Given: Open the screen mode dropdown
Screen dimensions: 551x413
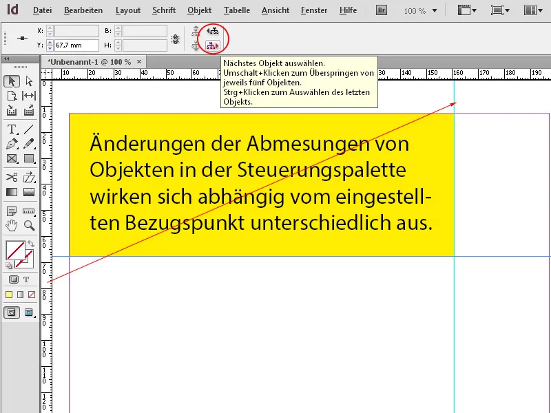Looking at the screenshot, I should click(x=500, y=10).
